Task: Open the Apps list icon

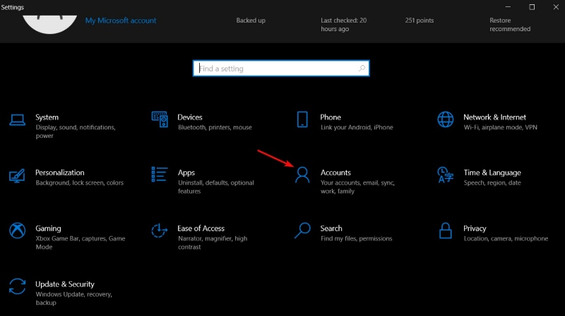Action: click(160, 174)
